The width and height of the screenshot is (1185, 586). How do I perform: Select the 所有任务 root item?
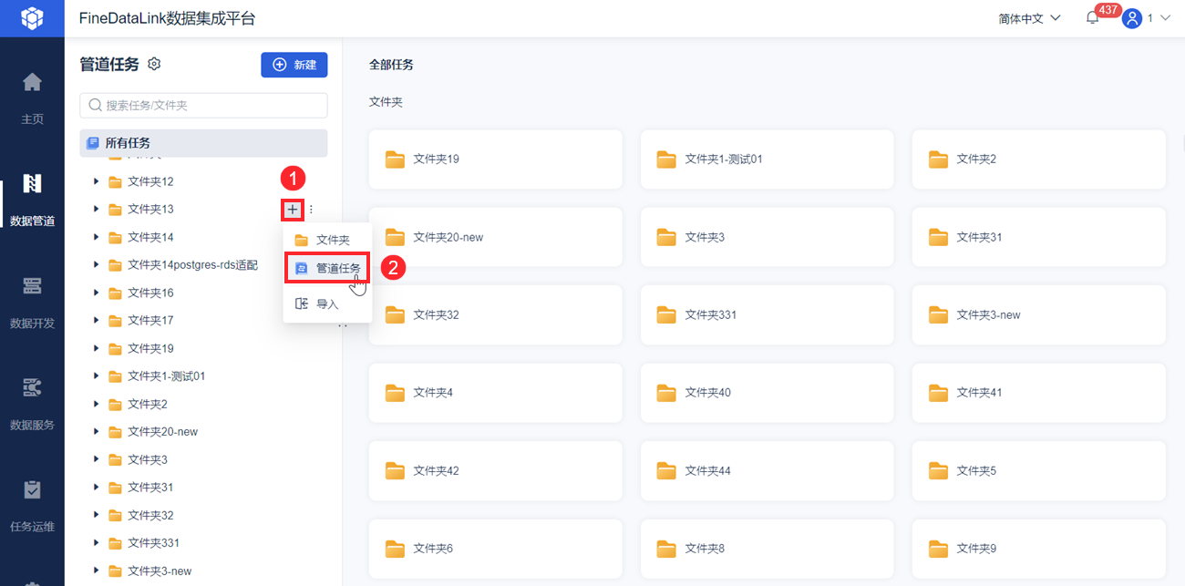pyautogui.click(x=203, y=143)
